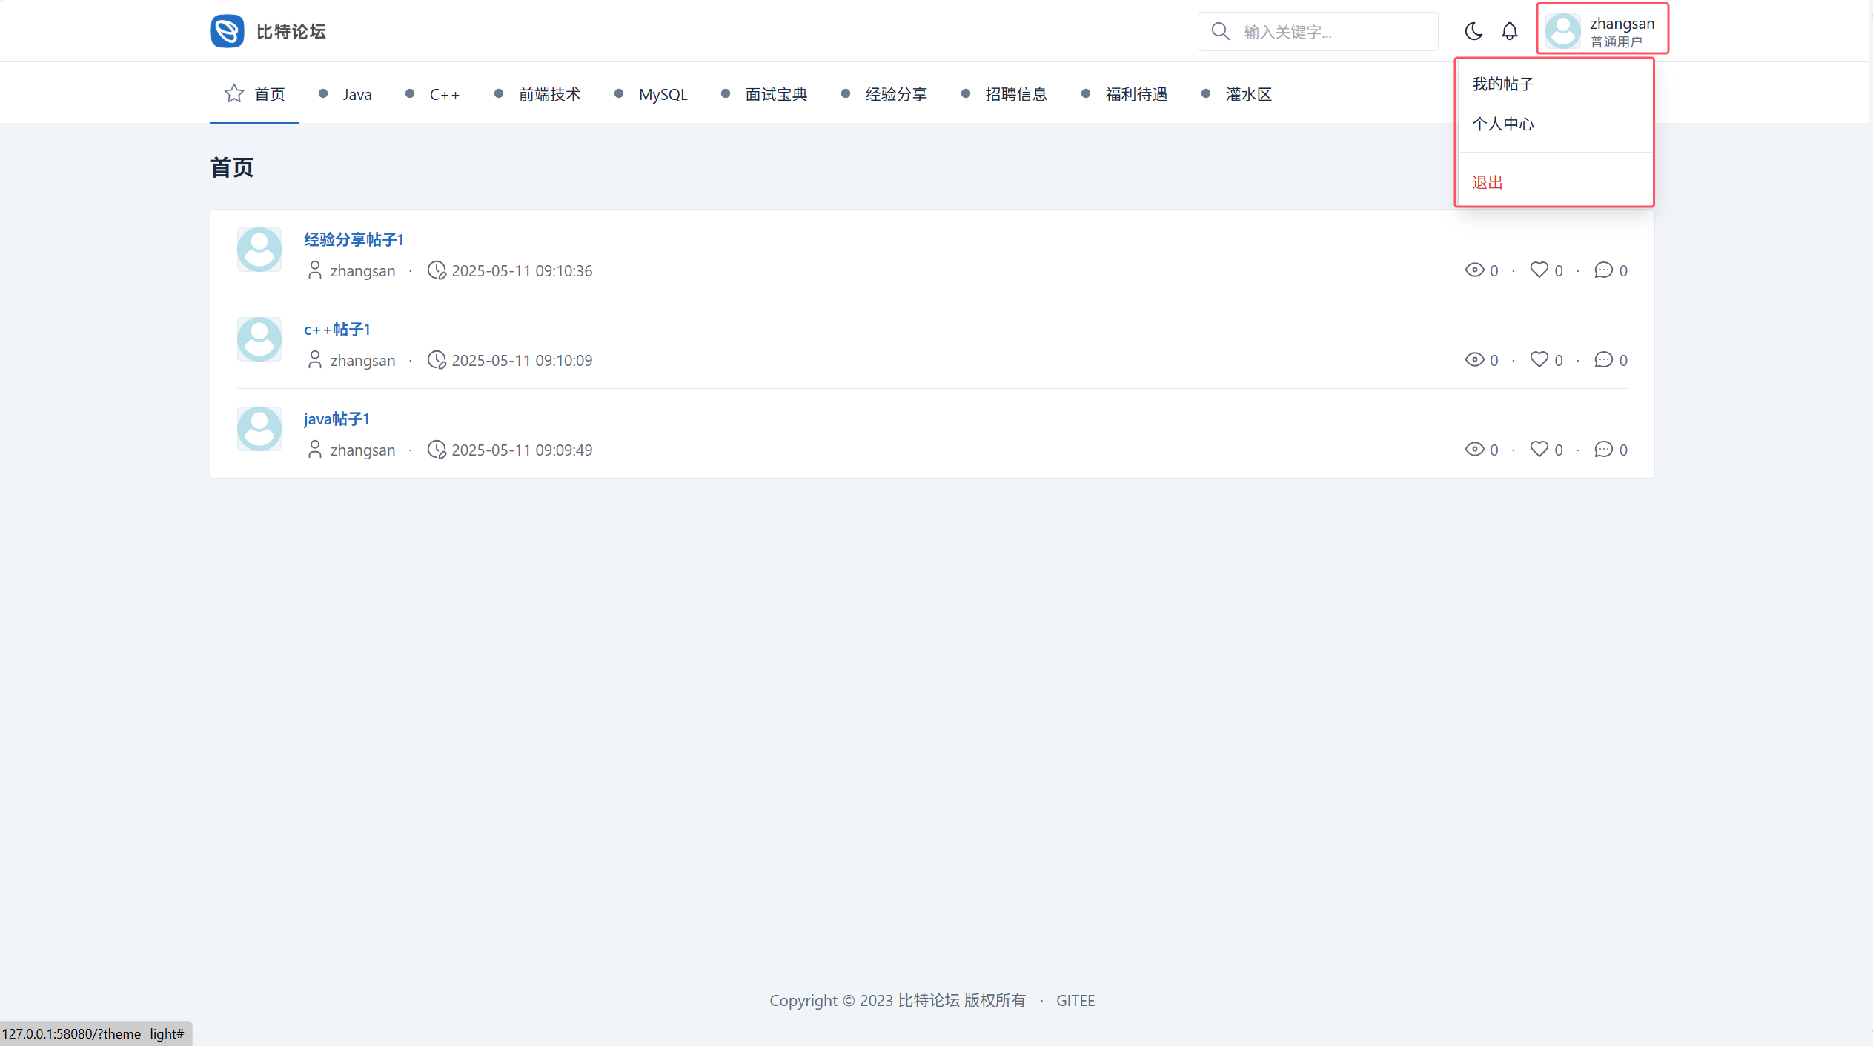Viewport: 1873px width, 1046px height.
Task: Open post titled 经验分享帖子1
Action: 354,239
